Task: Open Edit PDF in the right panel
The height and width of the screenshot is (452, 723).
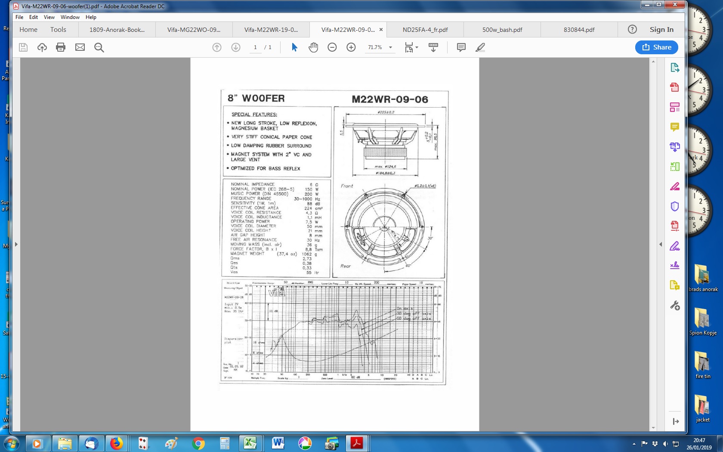Action: point(675,107)
